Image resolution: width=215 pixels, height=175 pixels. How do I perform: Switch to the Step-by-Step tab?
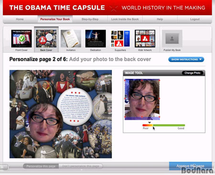click(x=90, y=19)
